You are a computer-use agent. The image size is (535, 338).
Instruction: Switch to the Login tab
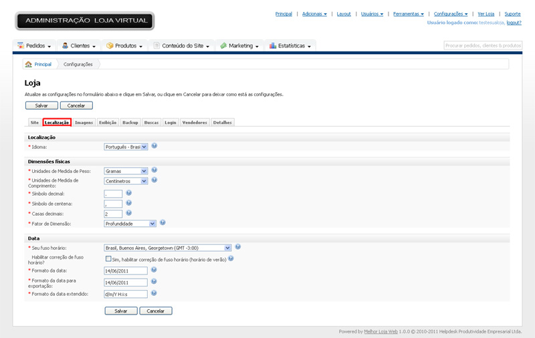click(171, 122)
